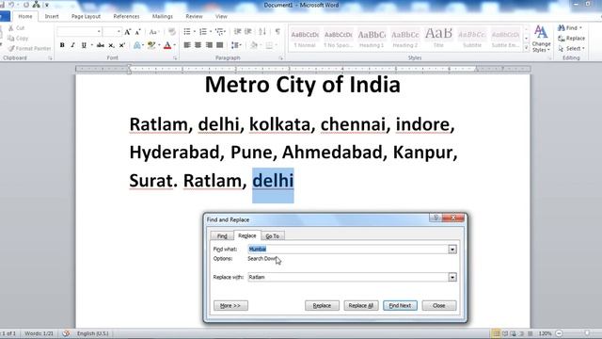Open the Select menu in Editing
Screen dimensions: 602x339
click(571, 48)
